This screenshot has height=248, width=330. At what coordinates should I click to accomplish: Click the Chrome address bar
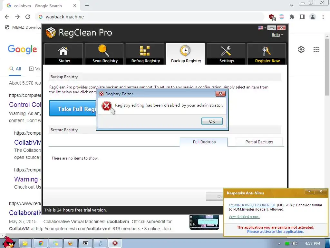tap(150, 17)
